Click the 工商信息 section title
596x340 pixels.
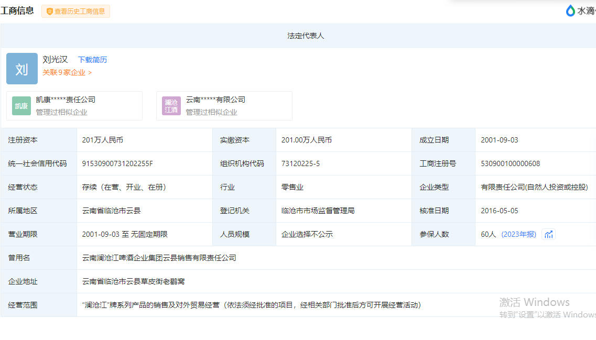pos(17,10)
